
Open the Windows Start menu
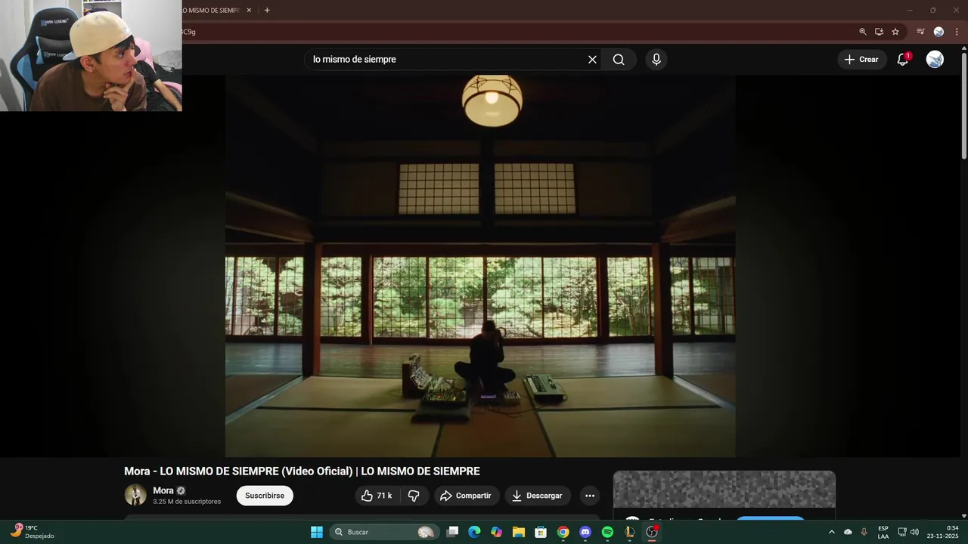click(317, 532)
